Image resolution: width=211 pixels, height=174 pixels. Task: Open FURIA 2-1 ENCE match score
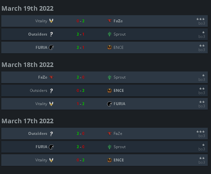[x=81, y=48]
